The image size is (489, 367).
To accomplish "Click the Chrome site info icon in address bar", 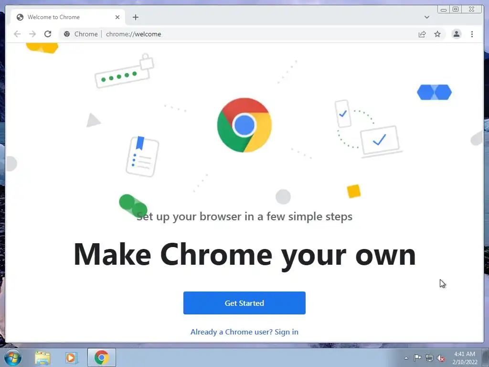I will point(67,34).
